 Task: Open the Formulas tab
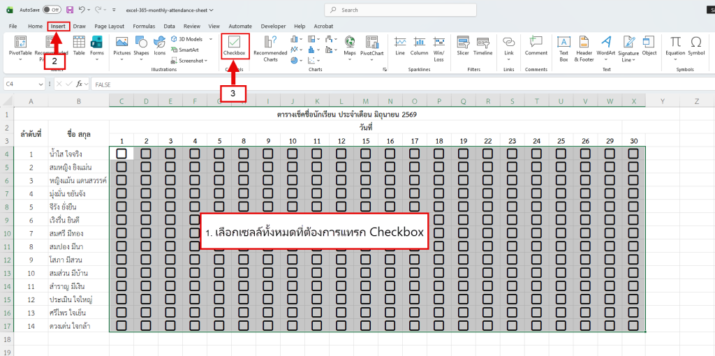click(144, 27)
